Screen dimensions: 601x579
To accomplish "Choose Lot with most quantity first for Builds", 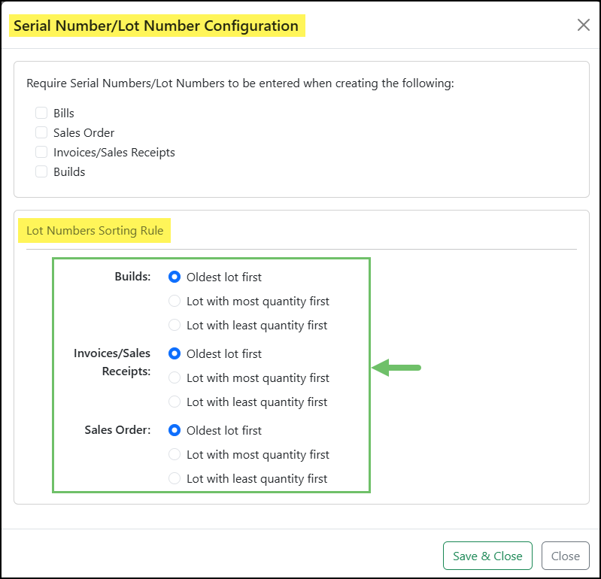I will coord(175,302).
